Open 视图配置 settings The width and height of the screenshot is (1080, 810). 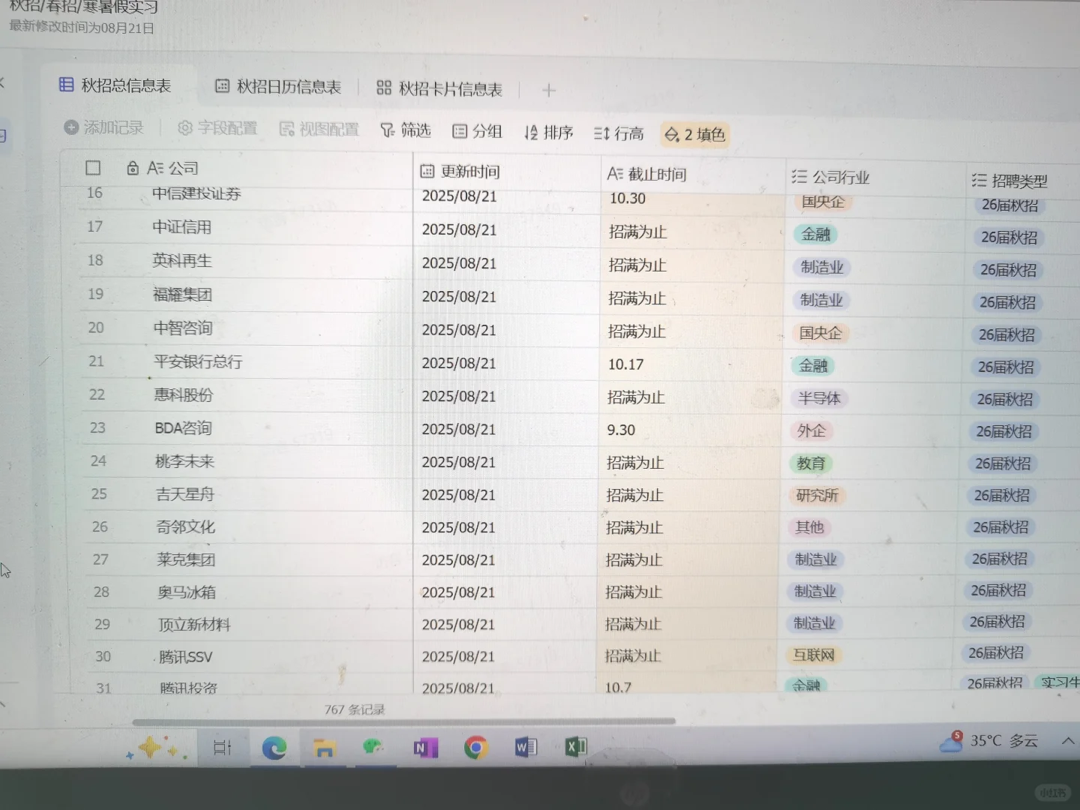(x=319, y=130)
